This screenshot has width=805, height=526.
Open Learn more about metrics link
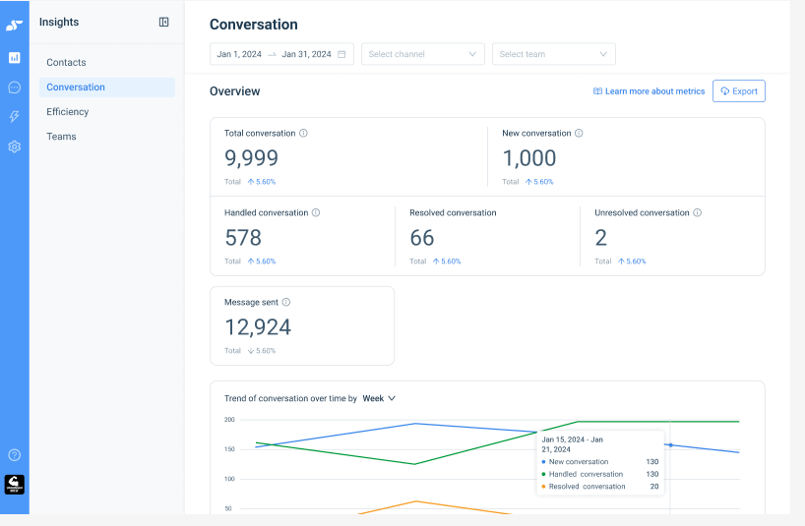[649, 91]
